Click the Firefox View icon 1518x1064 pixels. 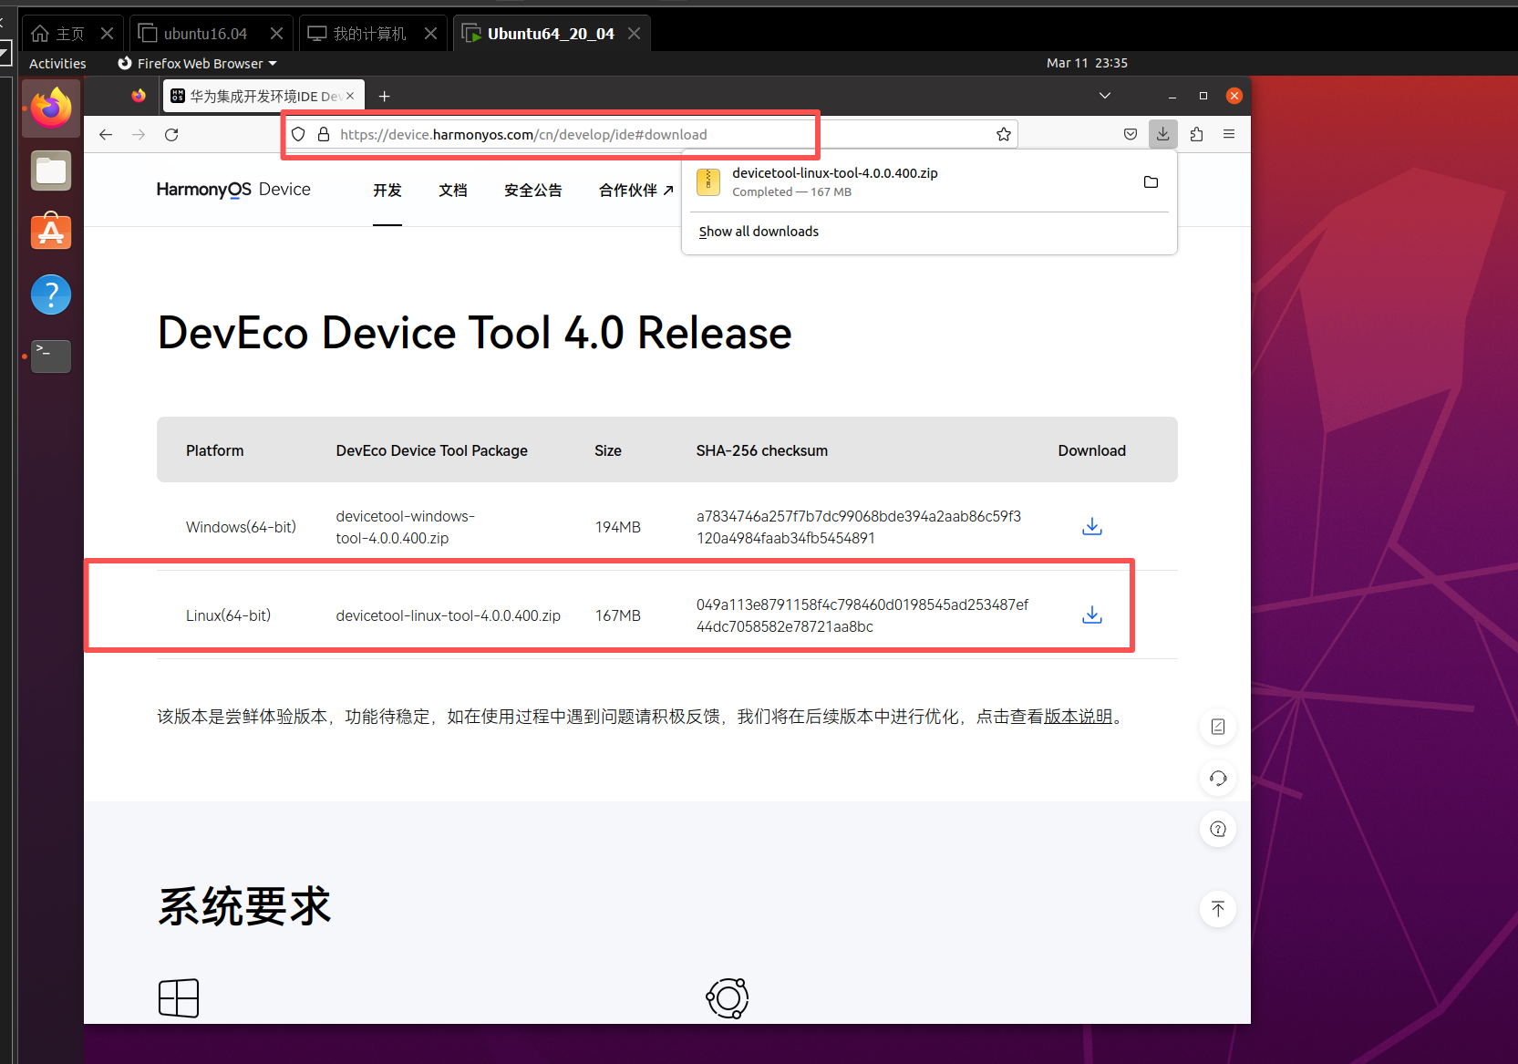[x=139, y=96]
